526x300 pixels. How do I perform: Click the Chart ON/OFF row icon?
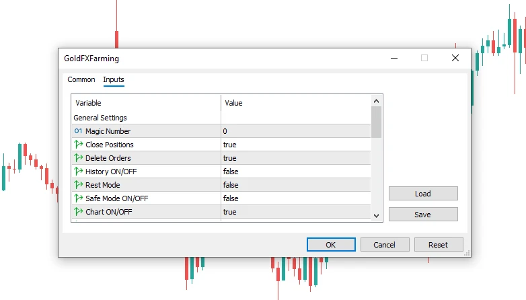(x=78, y=212)
